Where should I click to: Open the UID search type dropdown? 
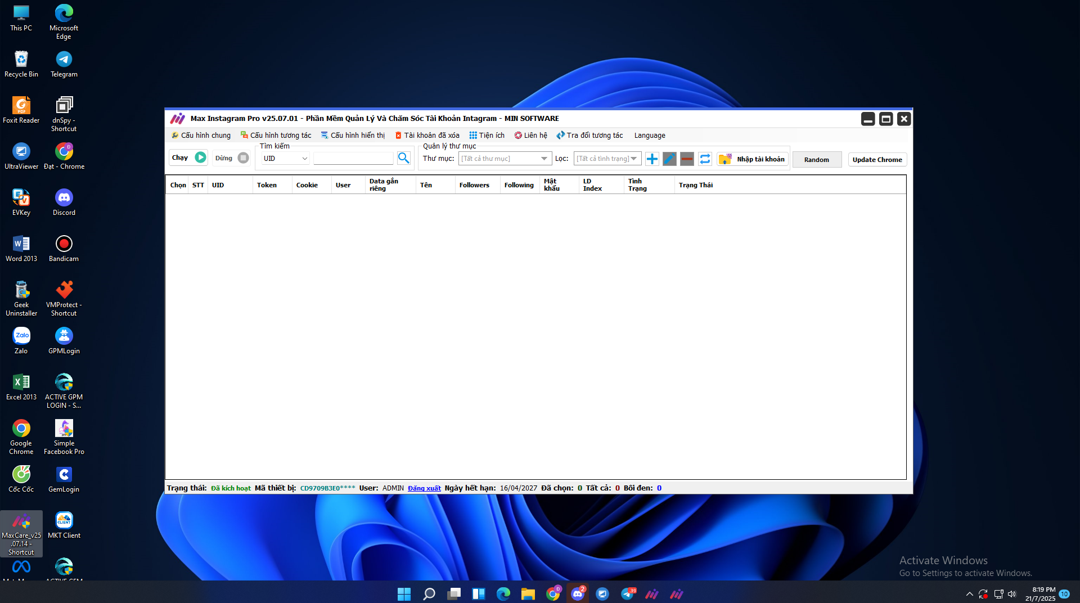coord(285,159)
